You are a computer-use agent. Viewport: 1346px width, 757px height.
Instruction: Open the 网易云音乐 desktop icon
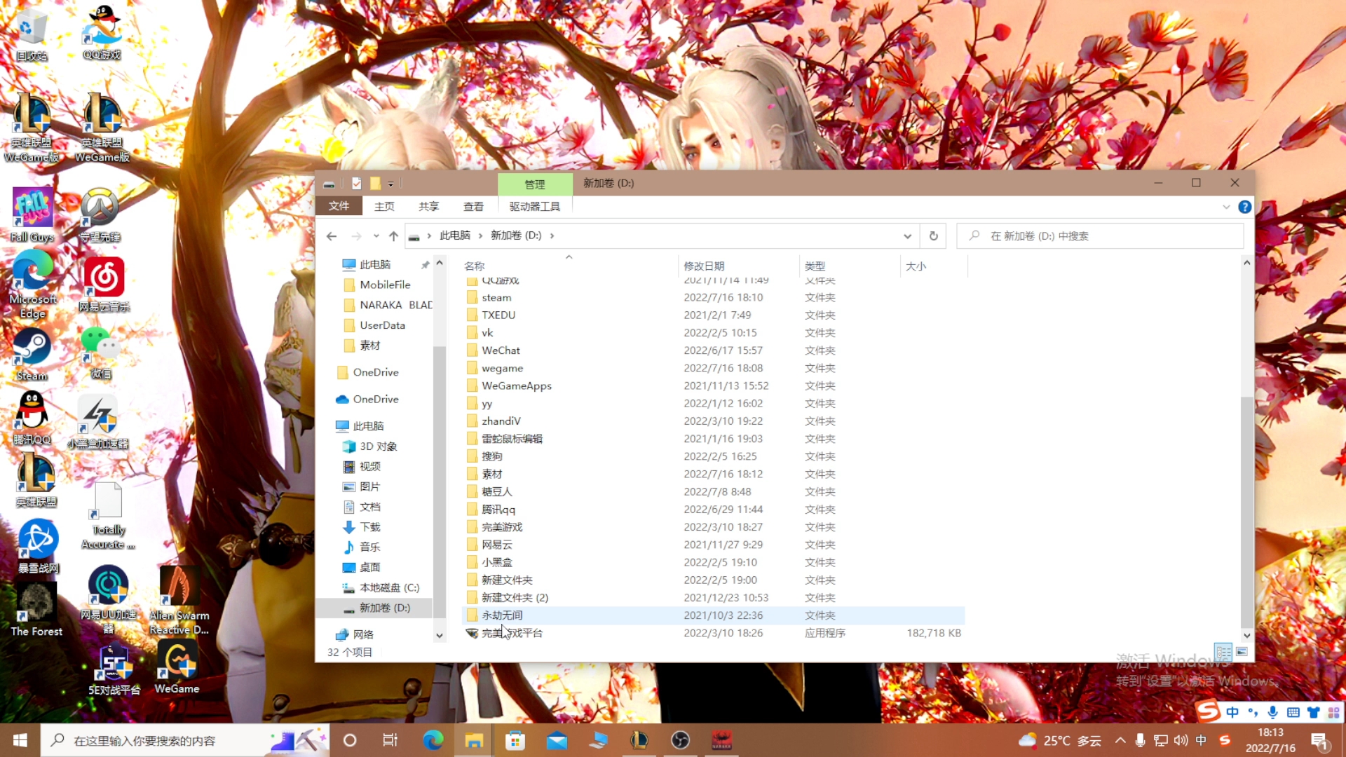(x=104, y=284)
